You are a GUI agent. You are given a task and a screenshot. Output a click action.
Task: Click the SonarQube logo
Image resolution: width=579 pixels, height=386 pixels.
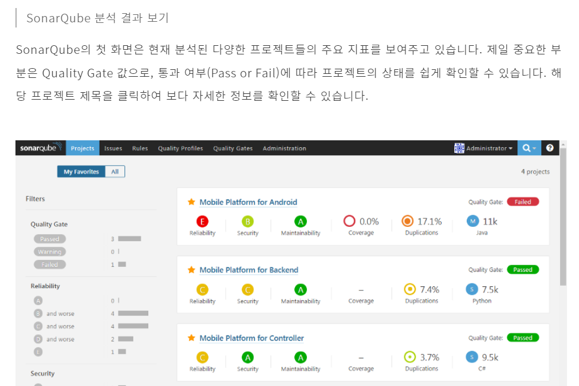tap(41, 148)
